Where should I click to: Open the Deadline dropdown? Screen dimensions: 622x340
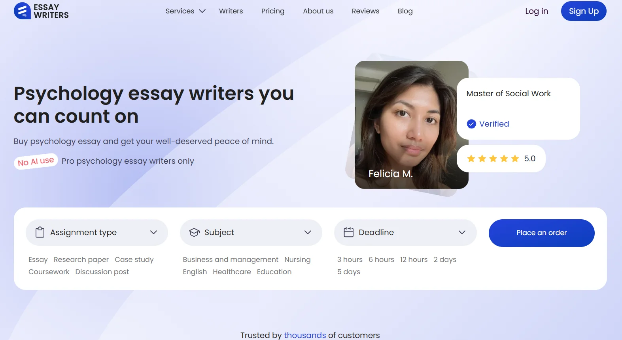point(405,232)
